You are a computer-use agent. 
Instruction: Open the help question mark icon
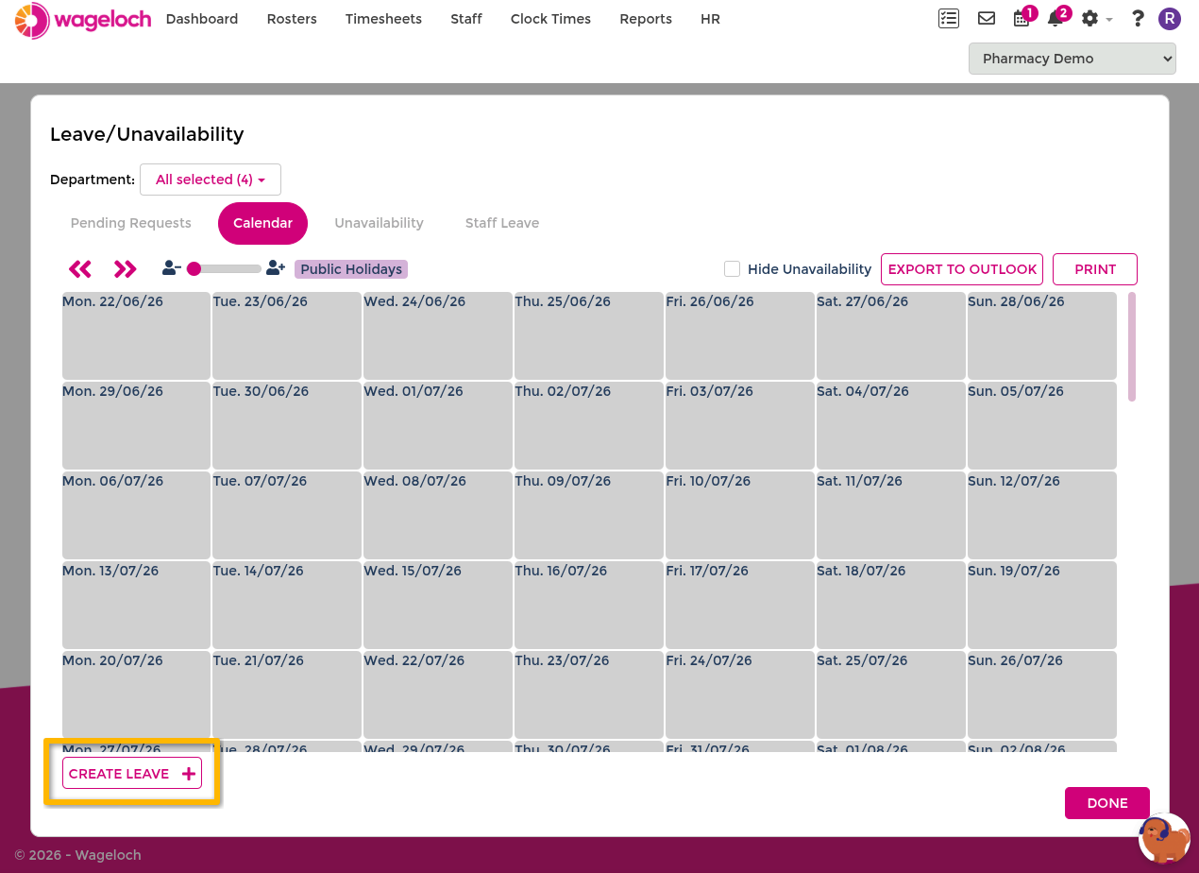point(1138,19)
